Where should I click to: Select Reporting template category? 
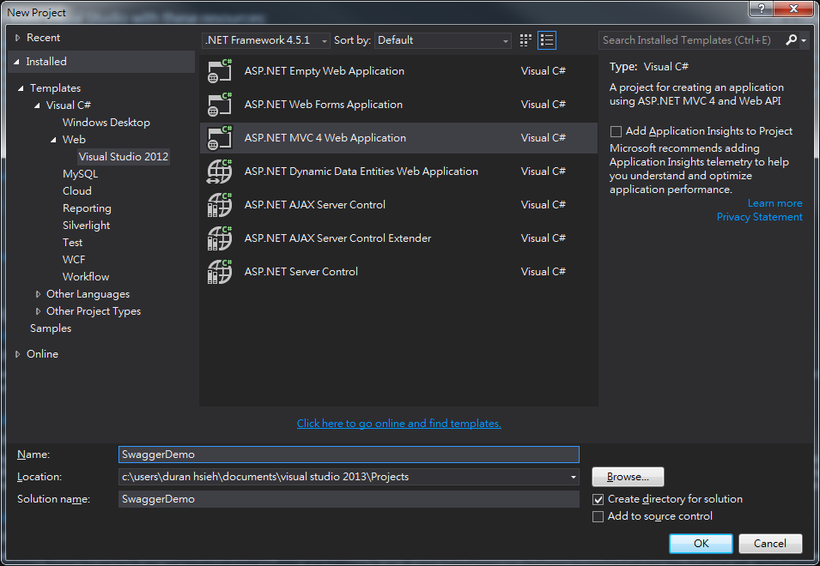[87, 208]
